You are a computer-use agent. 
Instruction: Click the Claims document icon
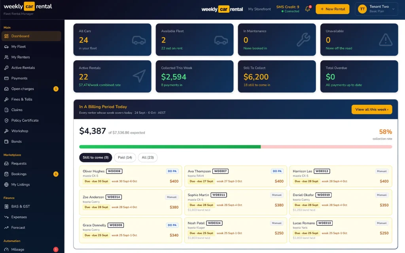point(6,110)
